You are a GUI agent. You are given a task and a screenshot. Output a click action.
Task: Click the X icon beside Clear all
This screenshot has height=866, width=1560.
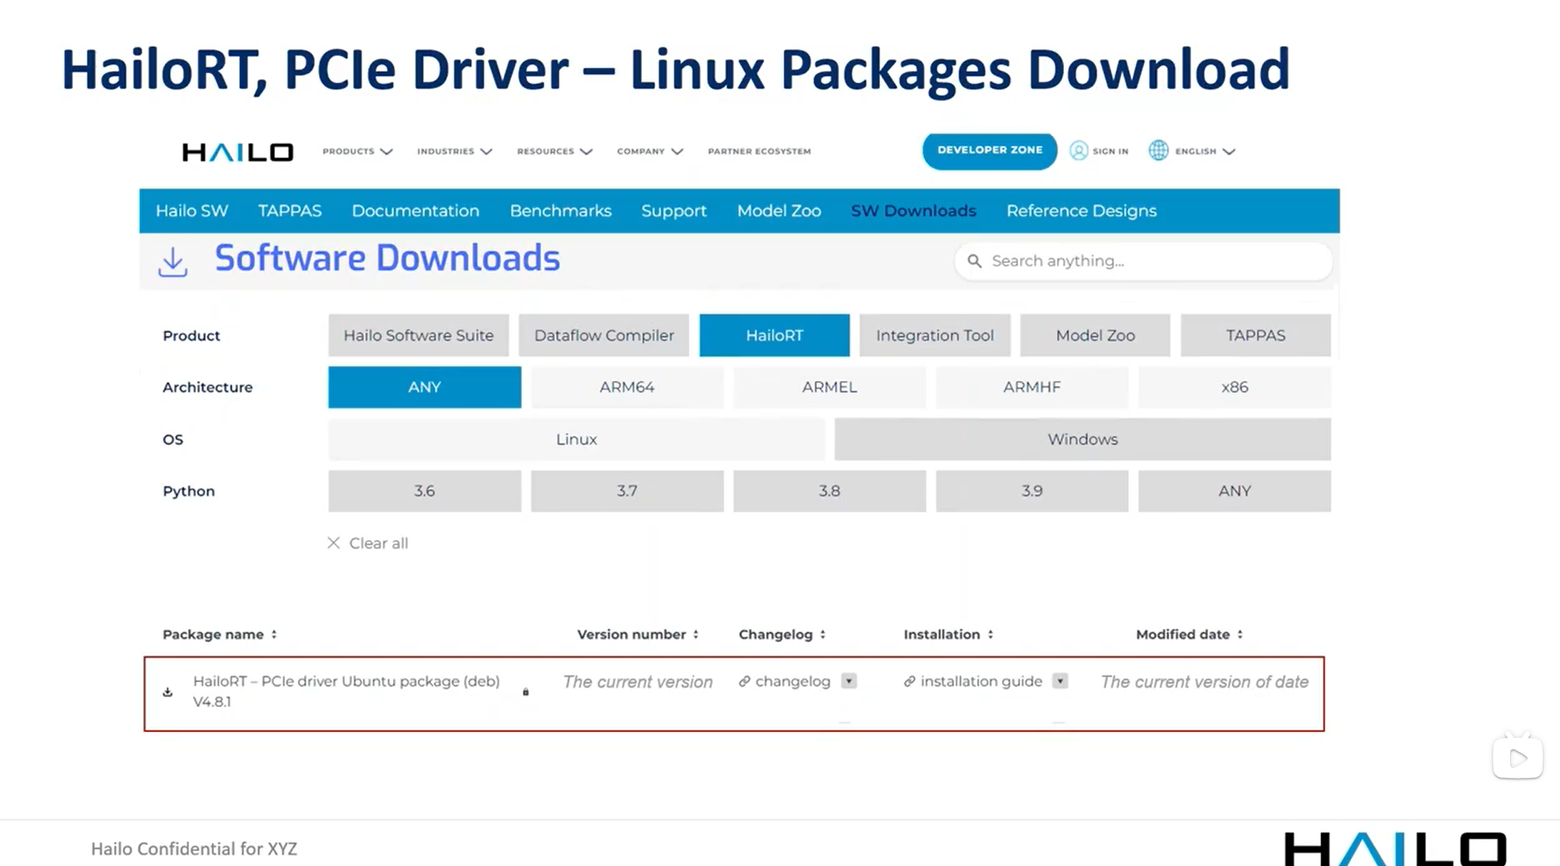(x=333, y=543)
